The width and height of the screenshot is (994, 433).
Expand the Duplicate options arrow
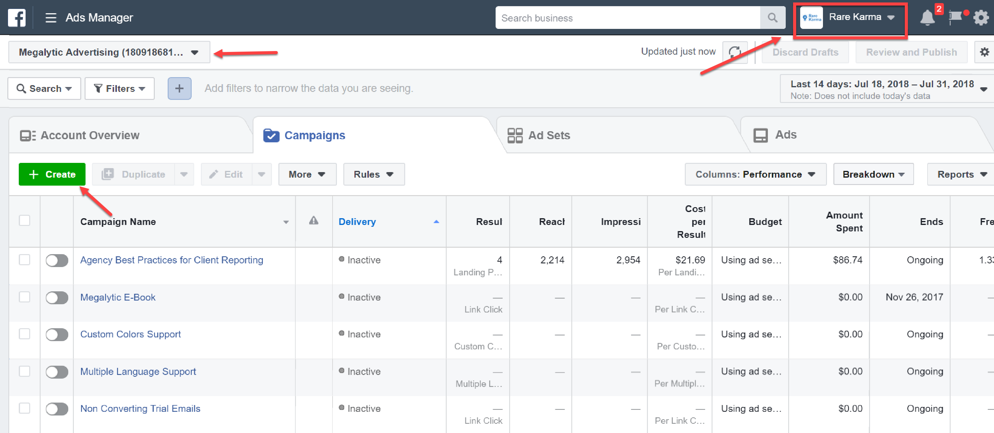tap(184, 174)
